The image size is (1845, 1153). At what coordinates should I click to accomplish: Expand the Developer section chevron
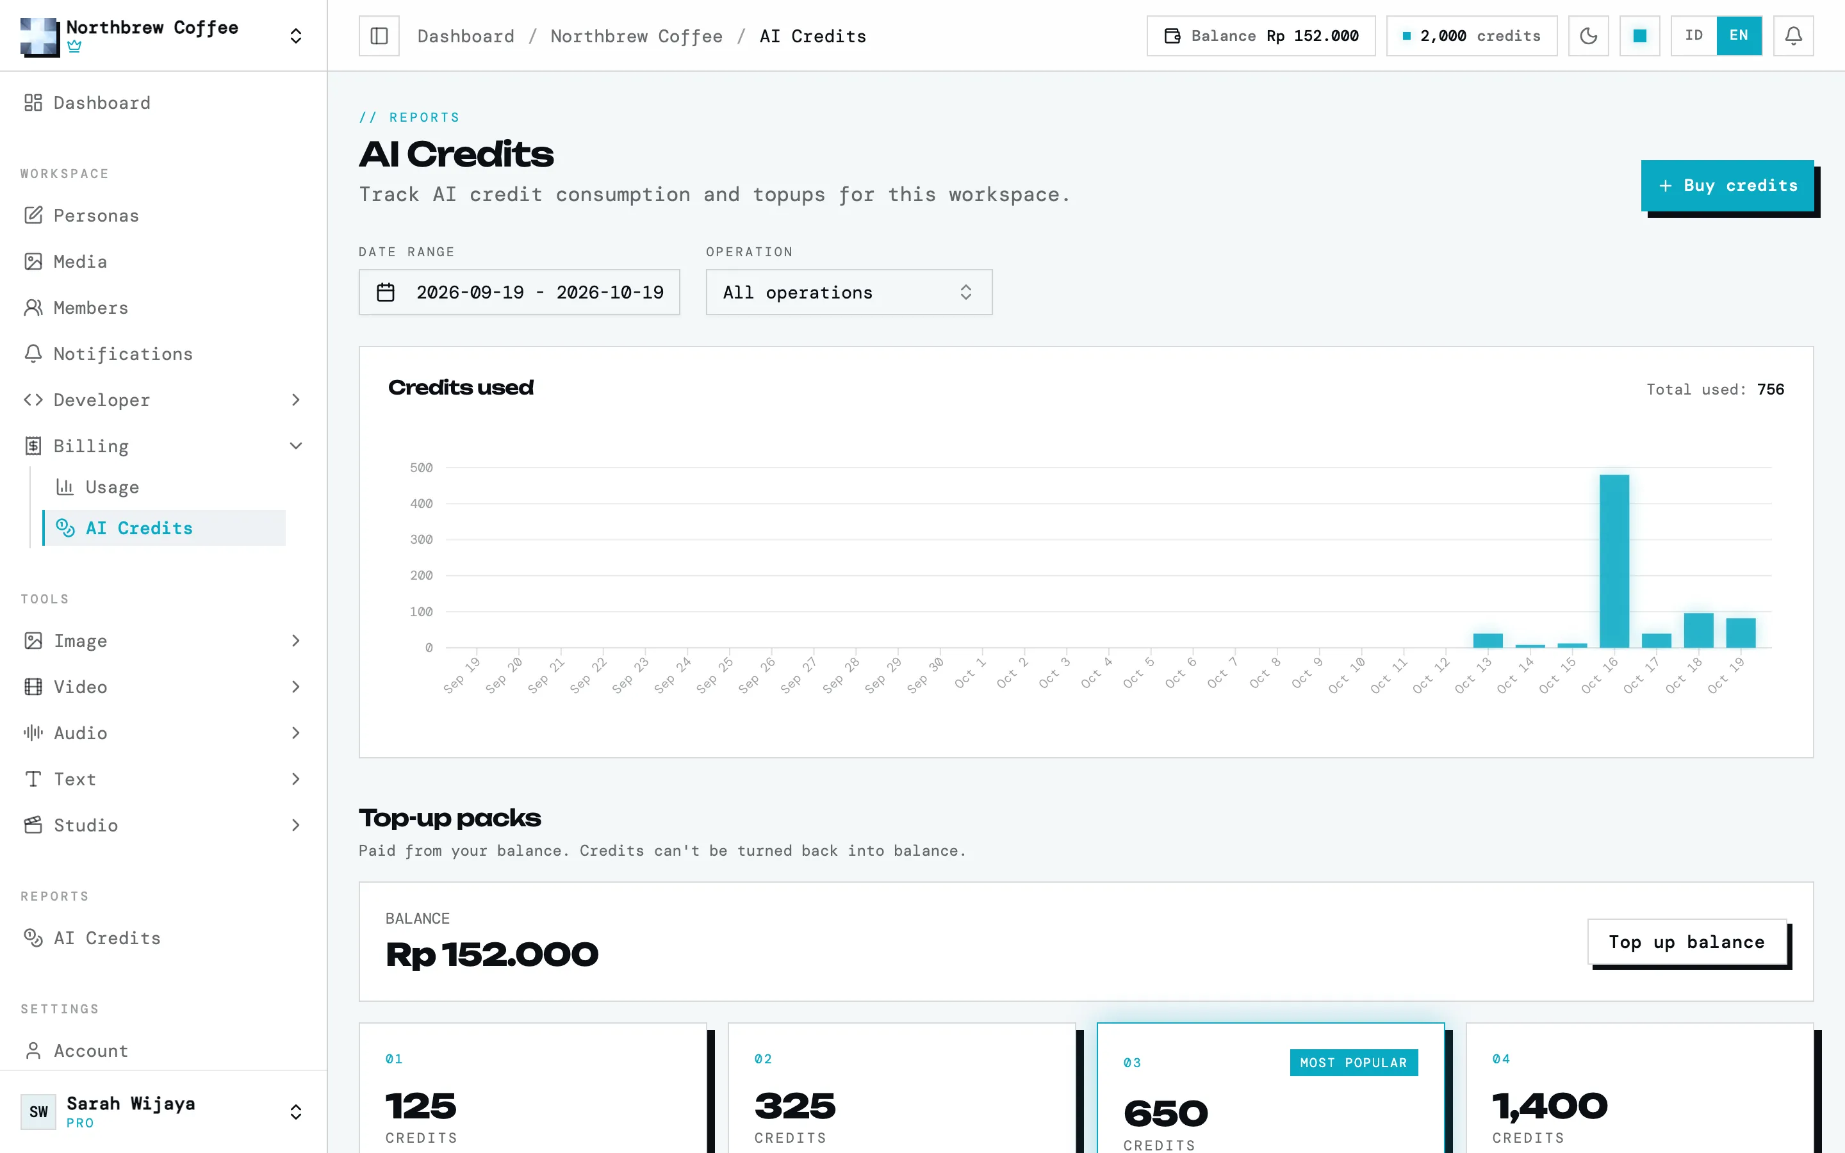[296, 400]
